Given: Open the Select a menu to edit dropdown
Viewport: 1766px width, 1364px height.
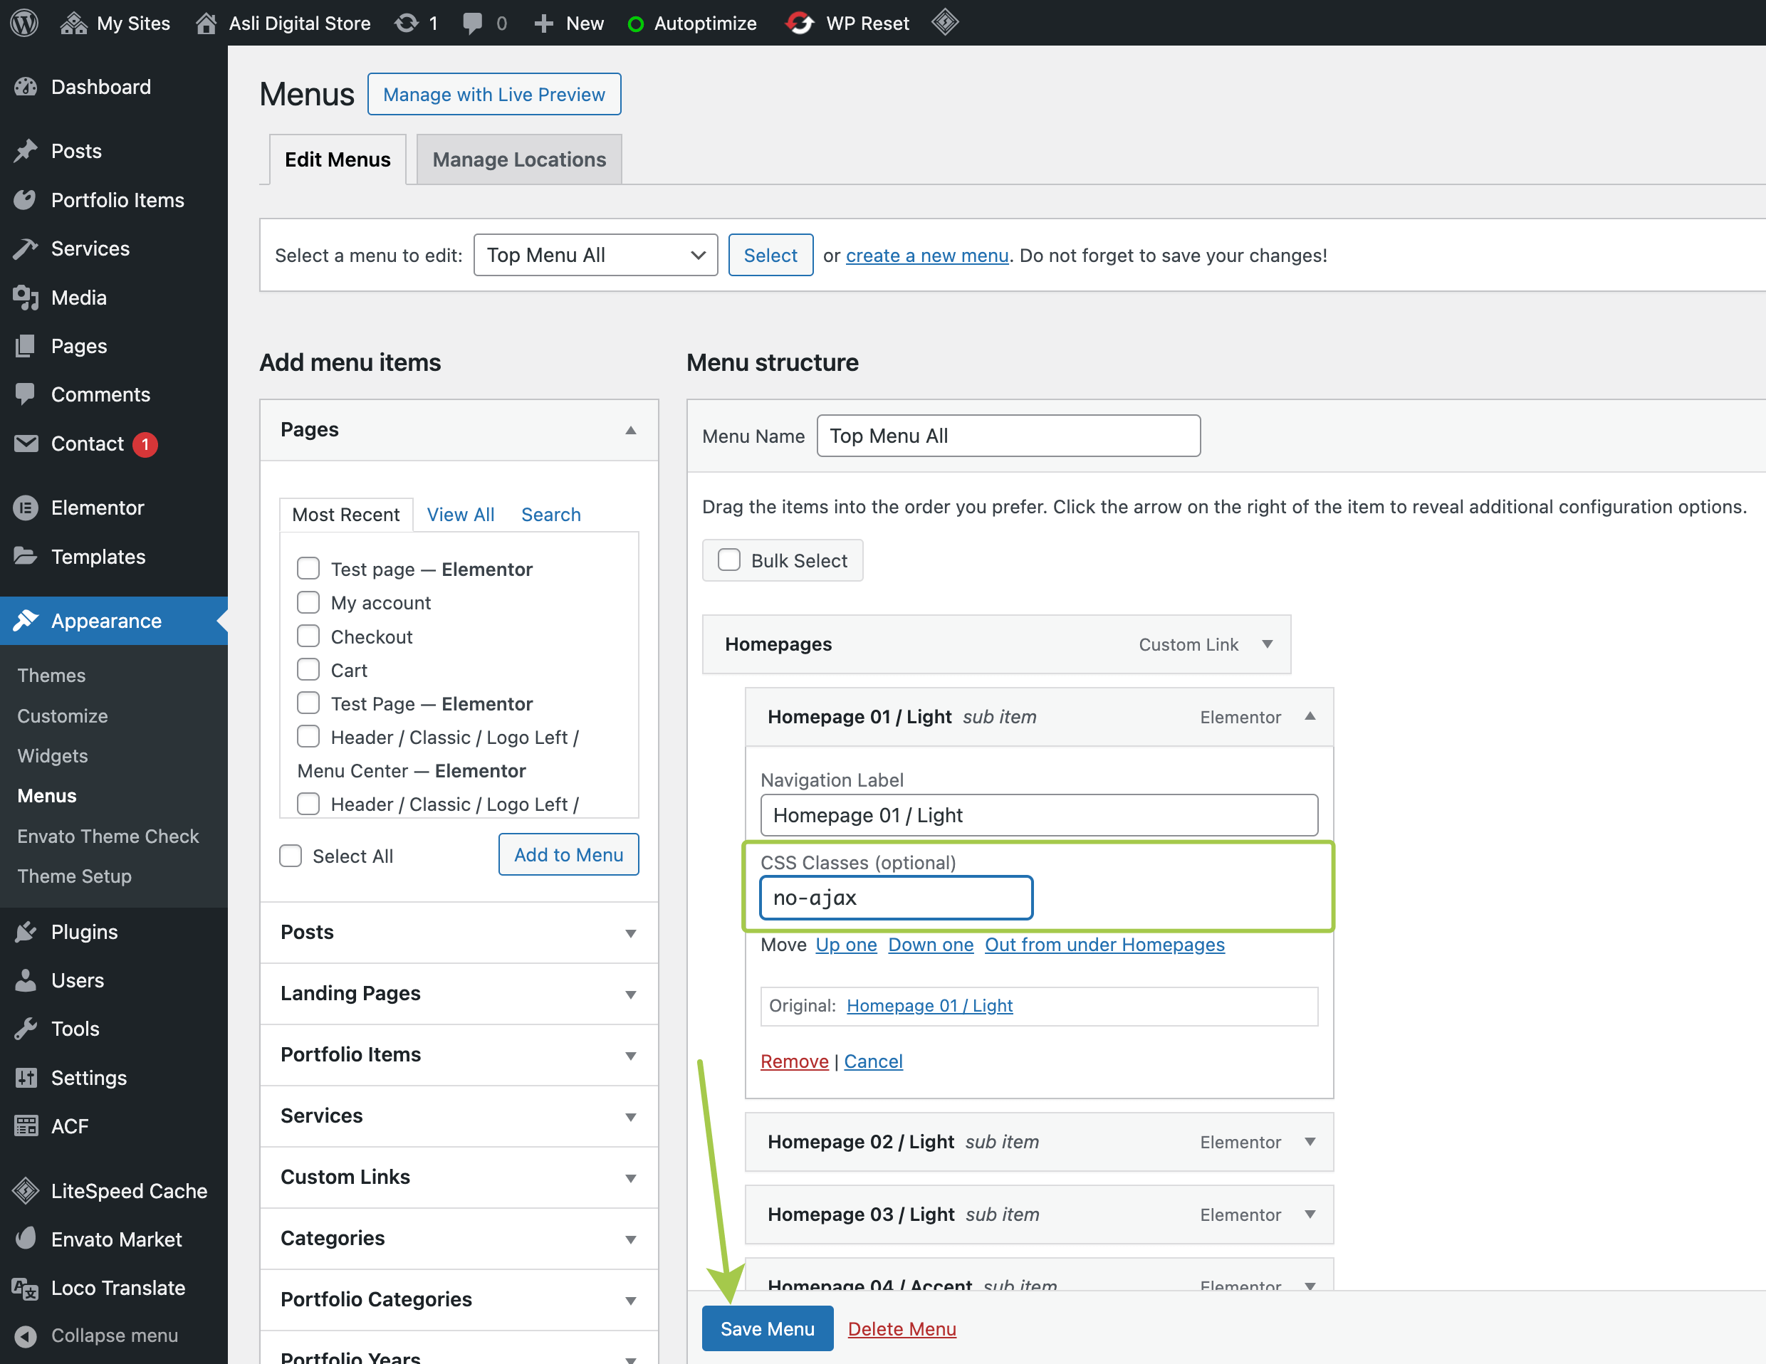Looking at the screenshot, I should [595, 255].
